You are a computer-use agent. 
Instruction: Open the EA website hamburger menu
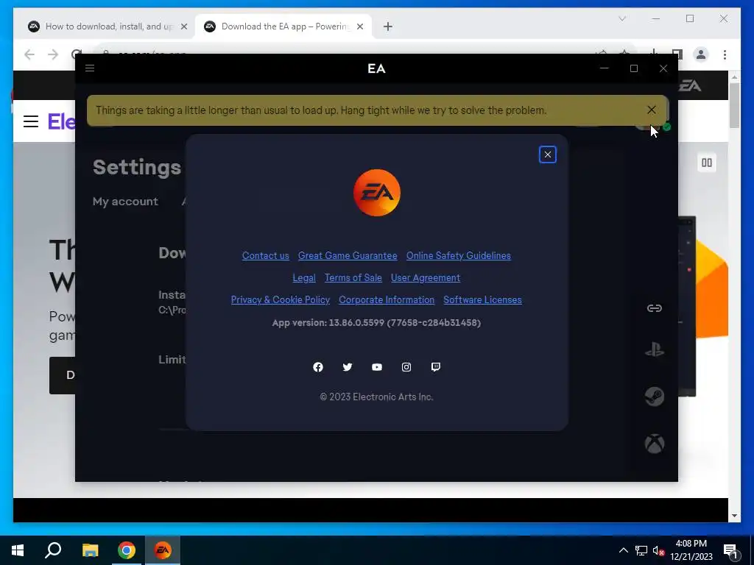(x=31, y=121)
